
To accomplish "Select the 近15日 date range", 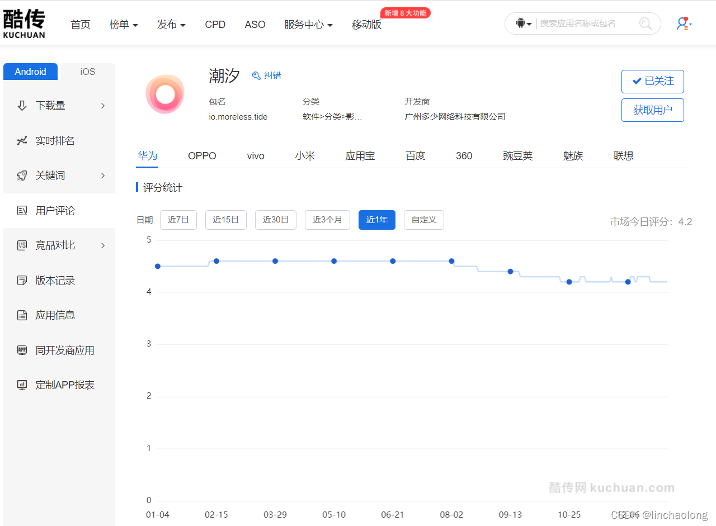I will [x=226, y=220].
